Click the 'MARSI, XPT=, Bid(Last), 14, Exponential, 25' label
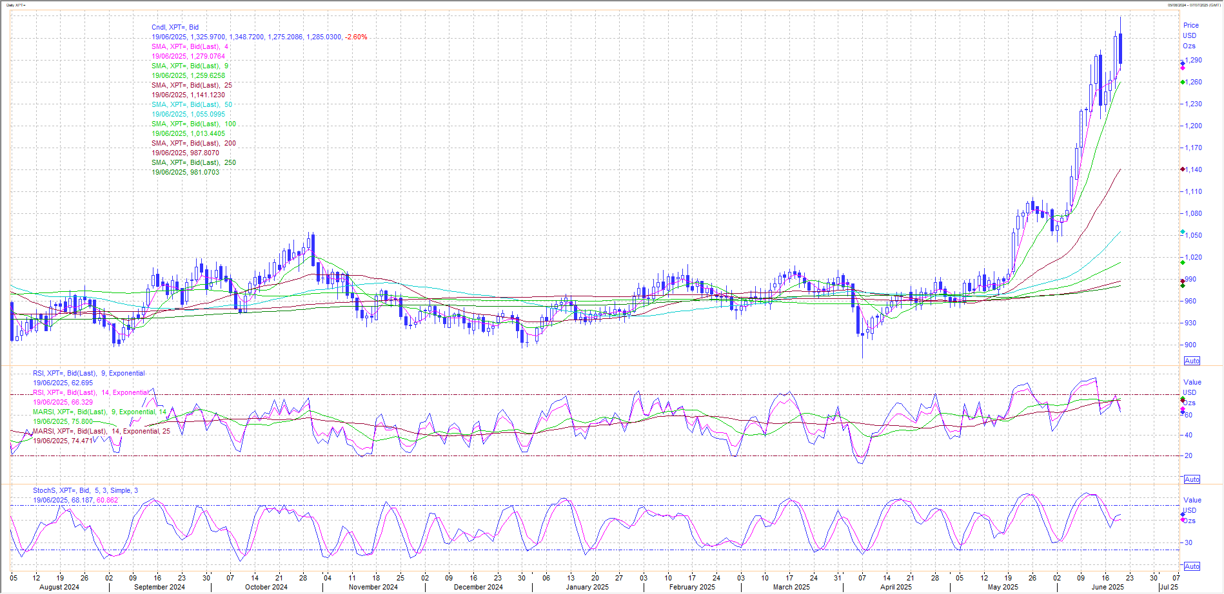Viewport: 1224px width, 594px height. point(101,431)
